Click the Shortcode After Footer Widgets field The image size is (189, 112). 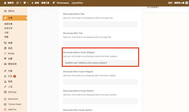point(100,82)
